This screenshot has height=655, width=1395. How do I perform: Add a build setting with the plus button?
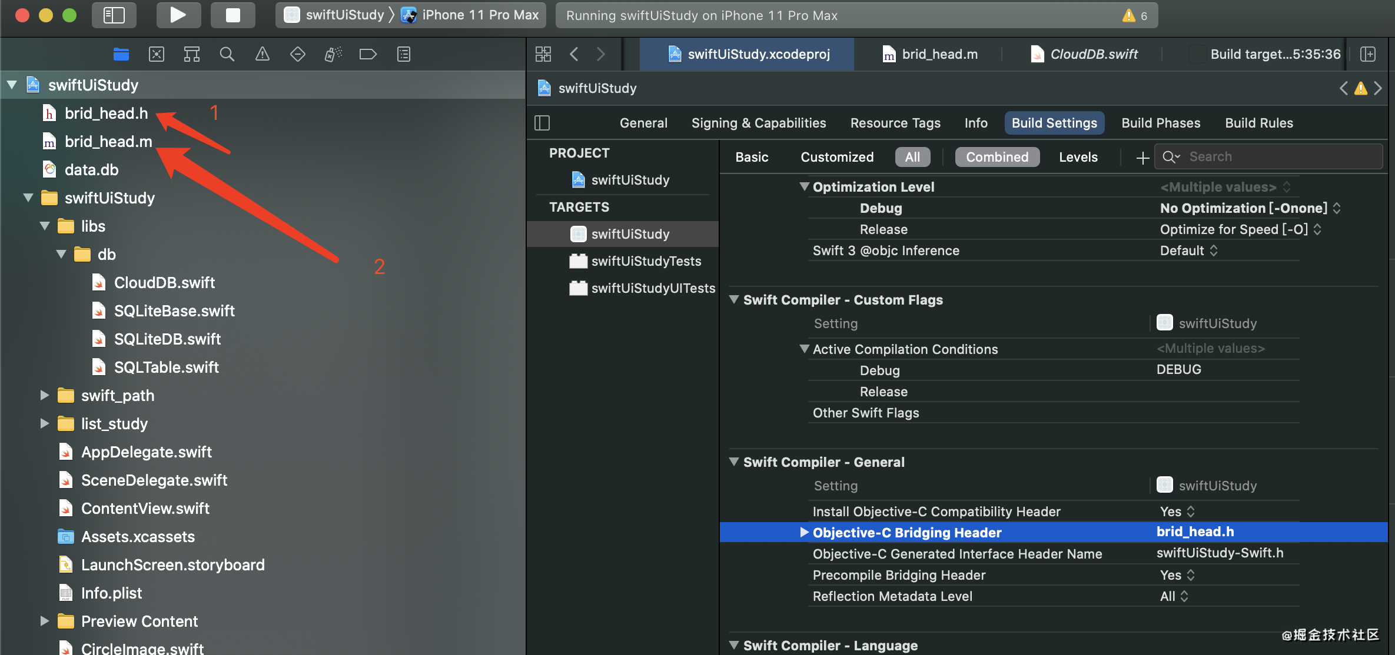(x=1142, y=158)
